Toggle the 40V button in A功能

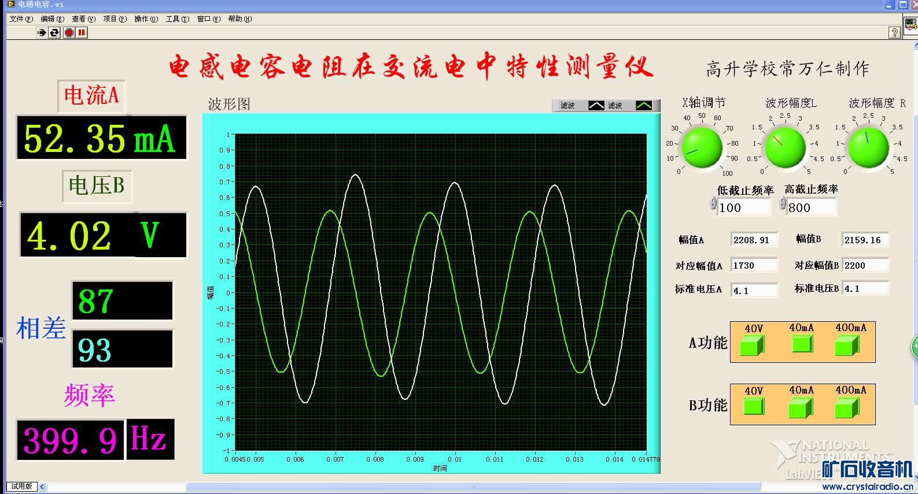753,346
